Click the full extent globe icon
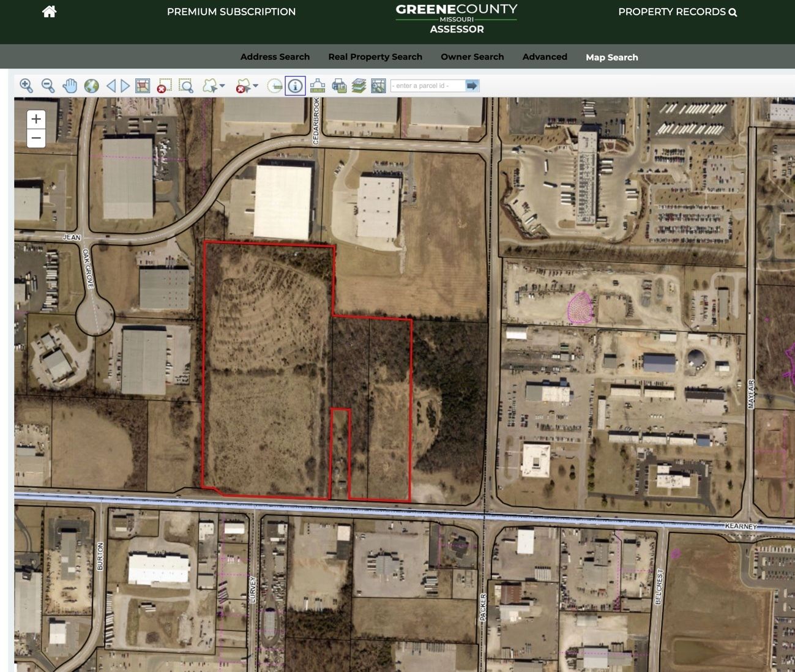The width and height of the screenshot is (795, 672). click(91, 86)
